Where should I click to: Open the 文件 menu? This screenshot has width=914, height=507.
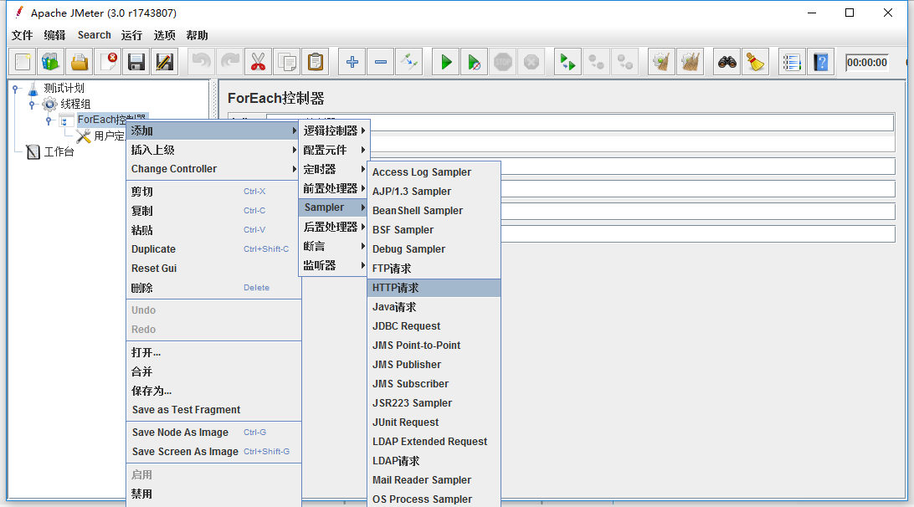22,35
